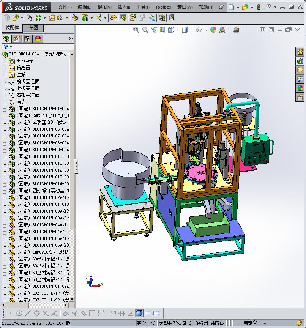Image resolution: width=306 pixels, height=328 pixels.
Task: Click the Smart Fasteners icon
Action: pos(52,18)
